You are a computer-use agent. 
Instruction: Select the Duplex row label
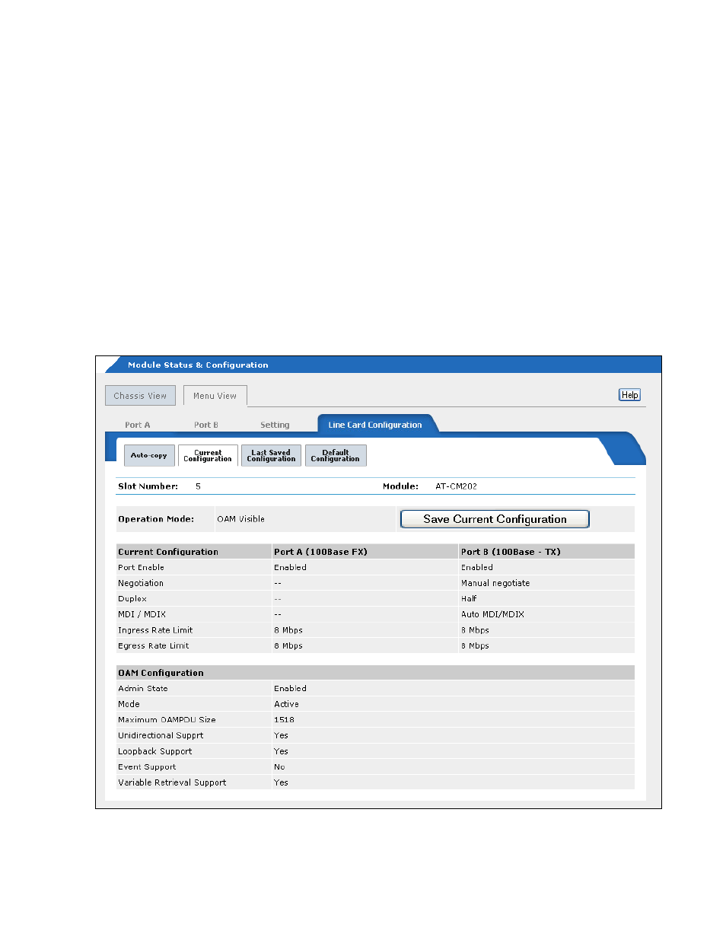click(x=132, y=599)
